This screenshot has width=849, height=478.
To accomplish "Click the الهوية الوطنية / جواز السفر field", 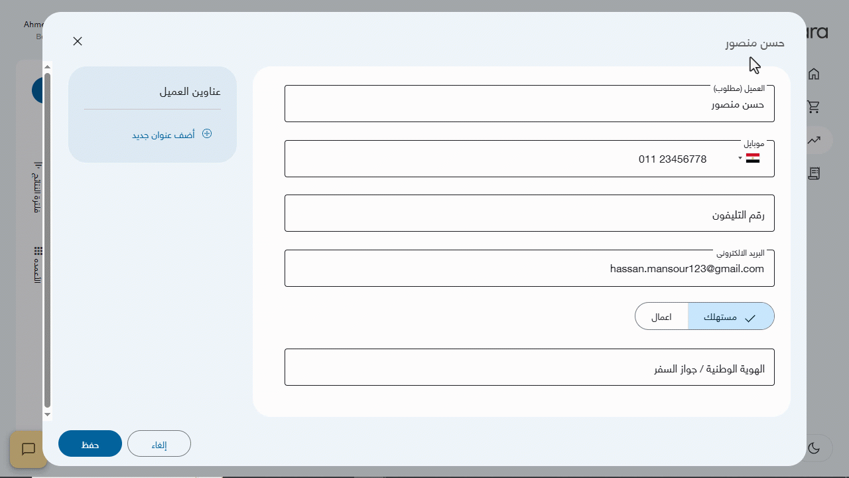I will tap(529, 367).
